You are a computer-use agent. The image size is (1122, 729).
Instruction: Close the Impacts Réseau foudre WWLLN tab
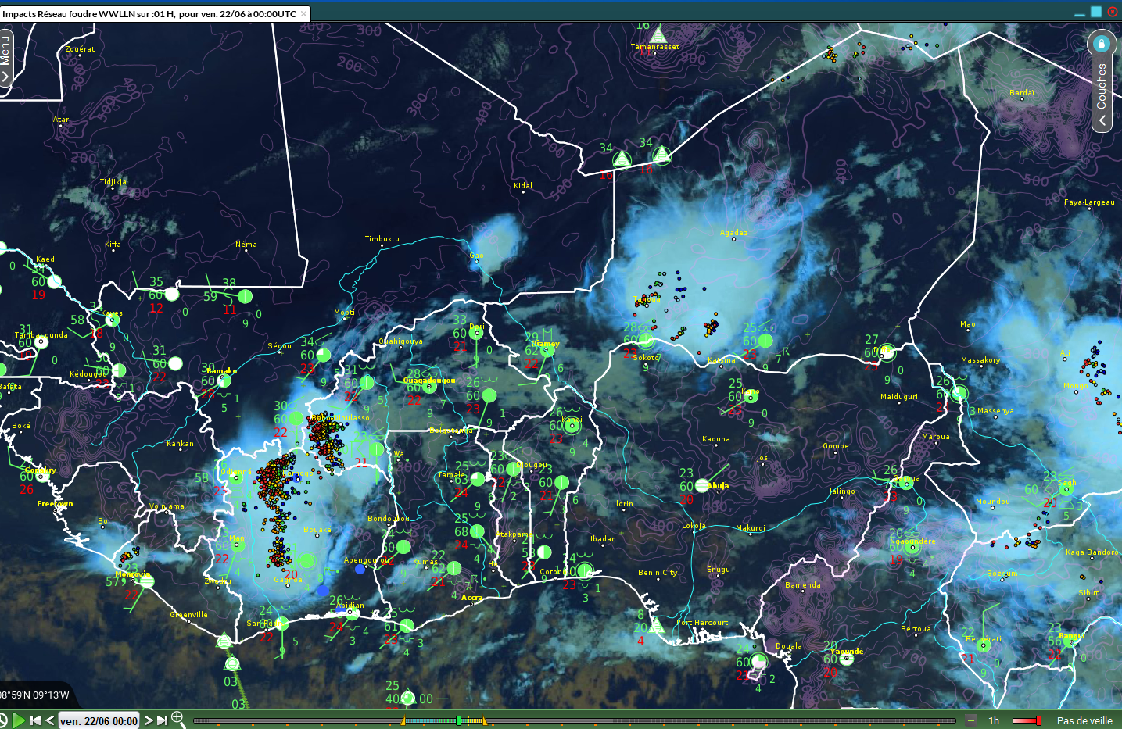tap(303, 14)
